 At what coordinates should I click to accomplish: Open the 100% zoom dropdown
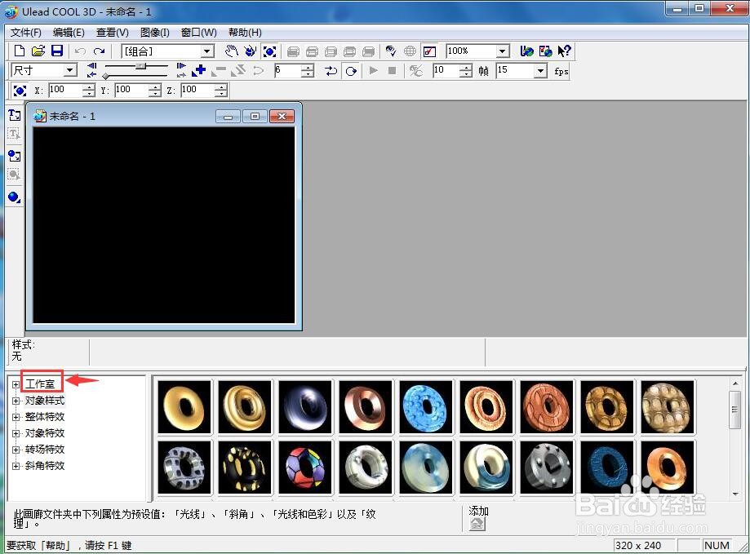[502, 51]
